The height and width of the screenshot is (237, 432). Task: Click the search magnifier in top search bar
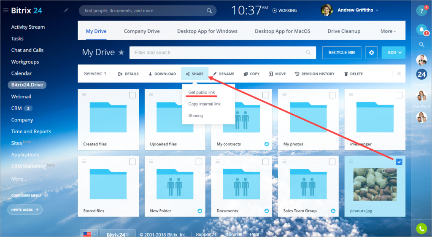[209, 11]
